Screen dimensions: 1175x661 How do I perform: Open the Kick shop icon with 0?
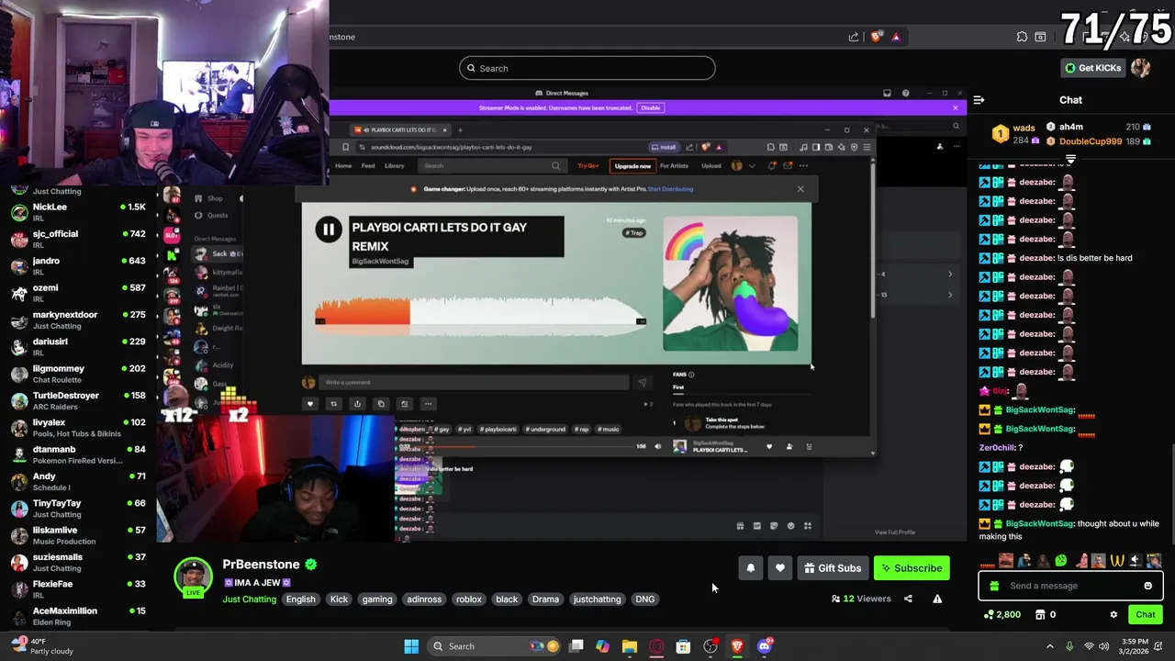1045,615
